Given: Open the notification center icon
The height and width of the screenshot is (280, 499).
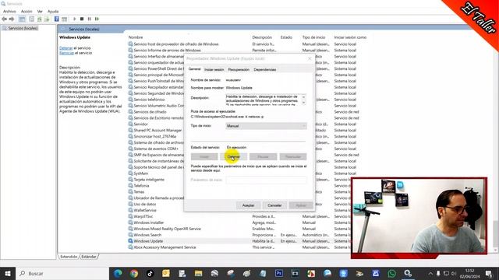Looking at the screenshot, I should pyautogui.click(x=489, y=273).
